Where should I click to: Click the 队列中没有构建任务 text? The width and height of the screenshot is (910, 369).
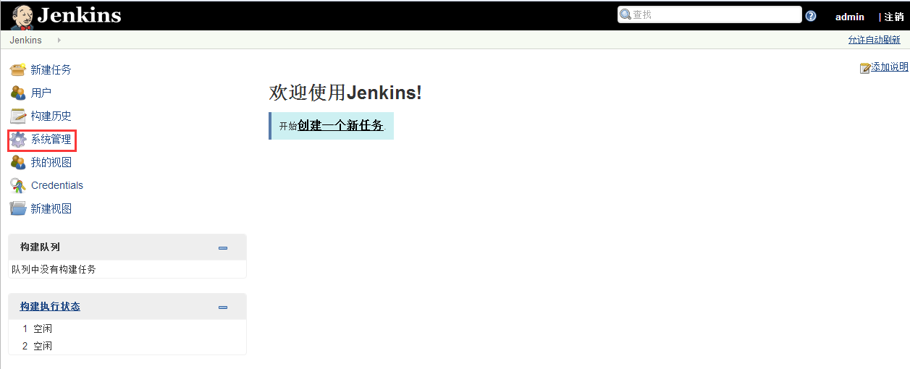(54, 269)
